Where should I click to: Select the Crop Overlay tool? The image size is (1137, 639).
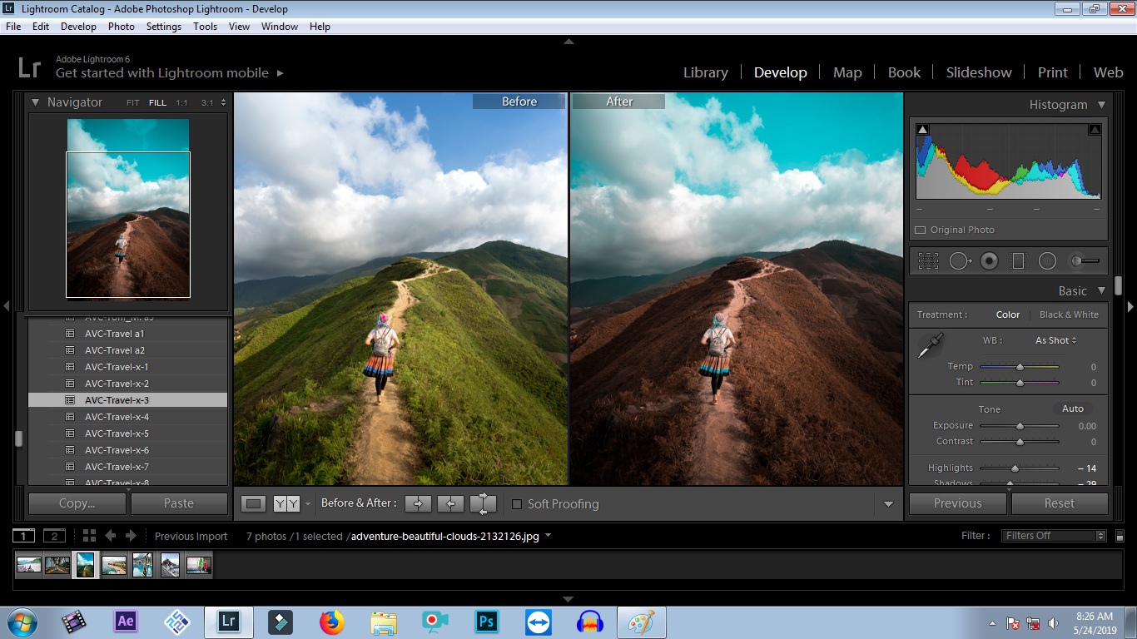pyautogui.click(x=928, y=261)
